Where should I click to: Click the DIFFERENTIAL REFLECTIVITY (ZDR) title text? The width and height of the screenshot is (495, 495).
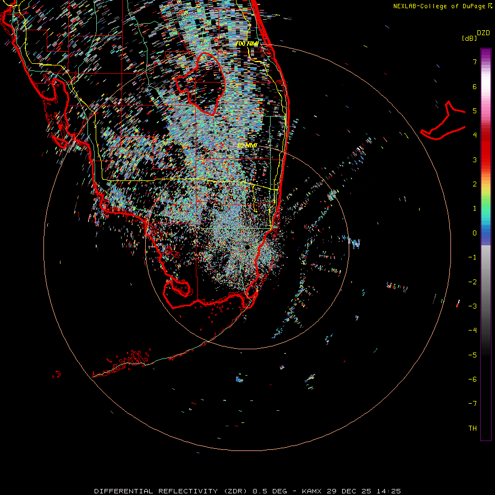(172, 491)
